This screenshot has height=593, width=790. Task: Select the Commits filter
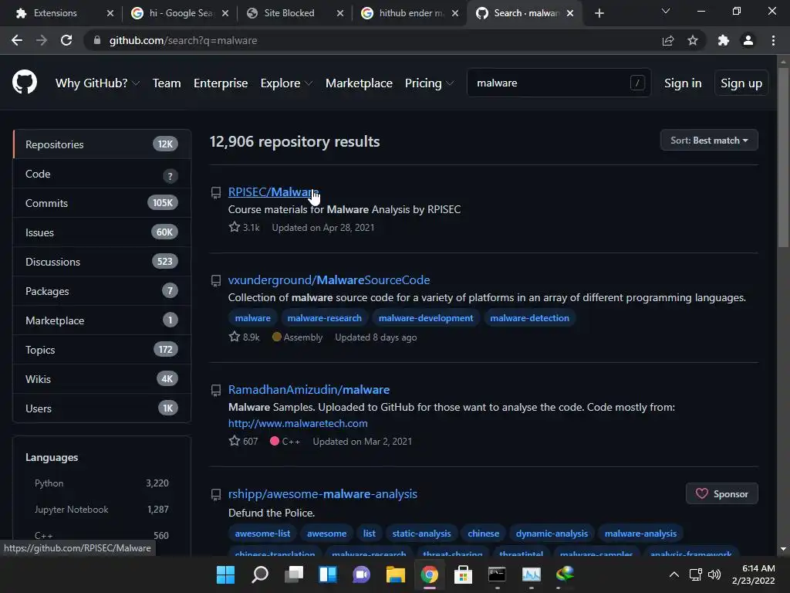click(x=102, y=203)
